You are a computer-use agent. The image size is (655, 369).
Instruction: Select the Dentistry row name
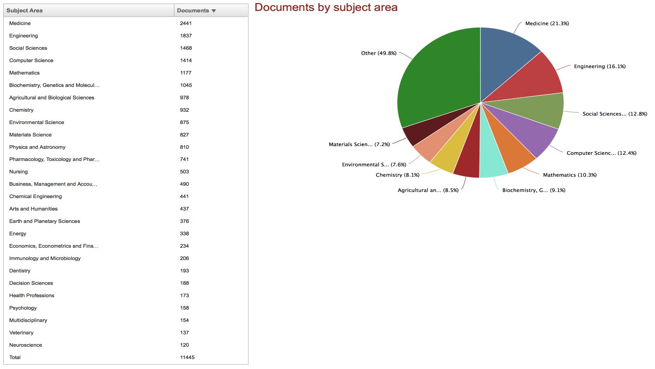coord(20,271)
